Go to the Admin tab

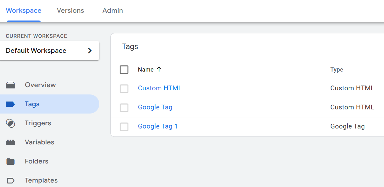click(x=113, y=10)
